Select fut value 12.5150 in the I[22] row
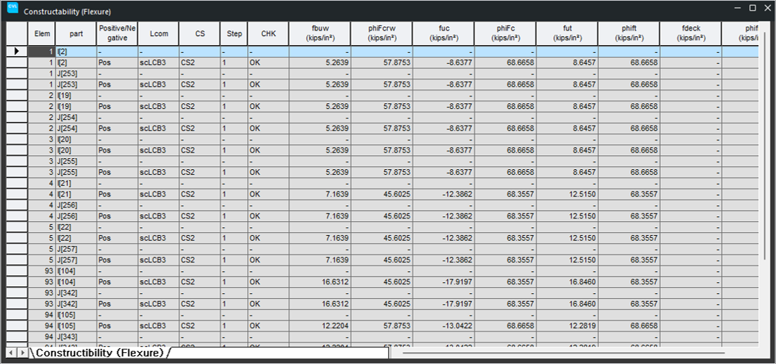 pyautogui.click(x=567, y=238)
